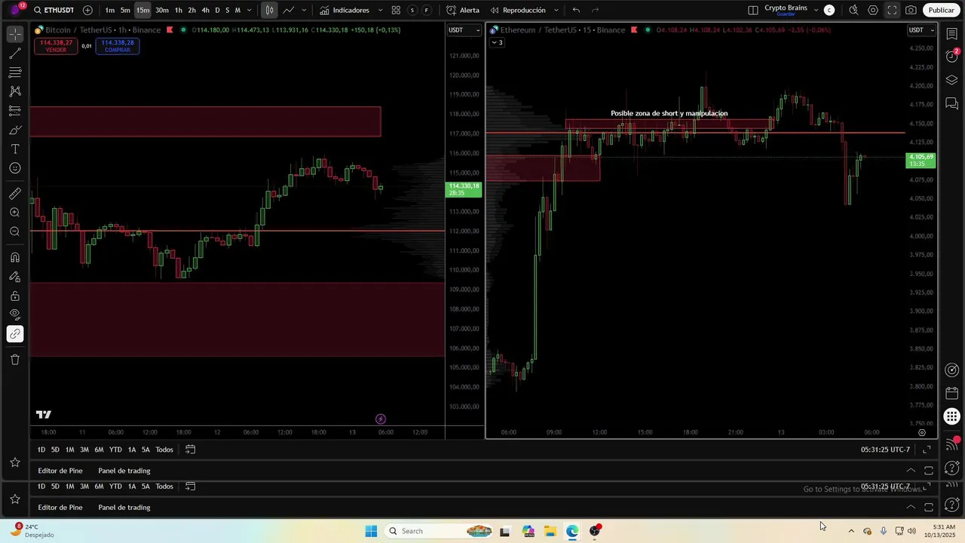This screenshot has height=543, width=965.
Task: Click the Alerta button
Action: tap(463, 11)
